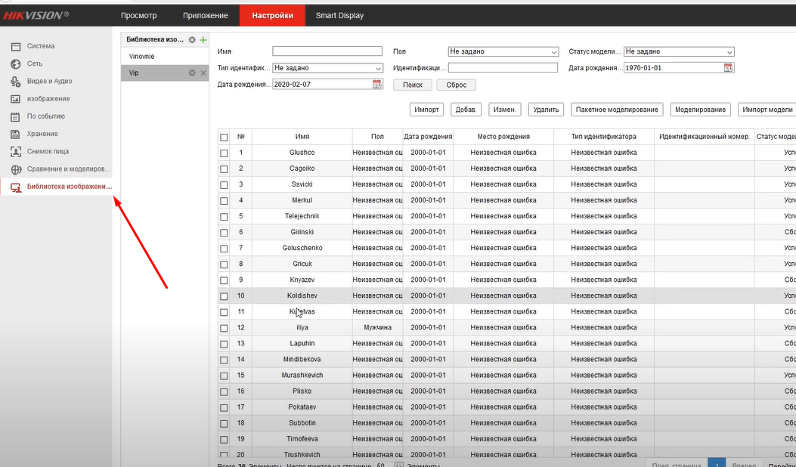The width and height of the screenshot is (796, 467).
Task: Switch to the Просмотр tab
Action: pyautogui.click(x=138, y=15)
